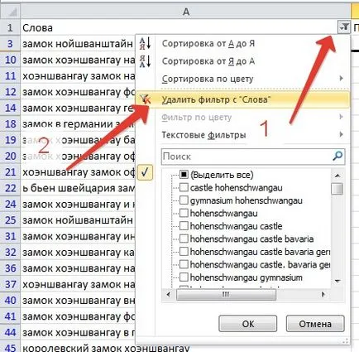Select row header 37
359x352 pixels.
tap(10, 284)
